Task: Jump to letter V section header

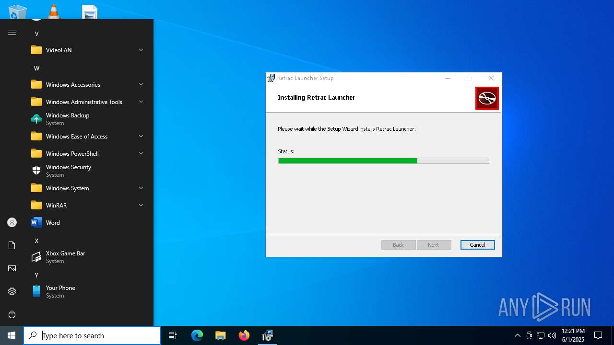Action: 36,34
